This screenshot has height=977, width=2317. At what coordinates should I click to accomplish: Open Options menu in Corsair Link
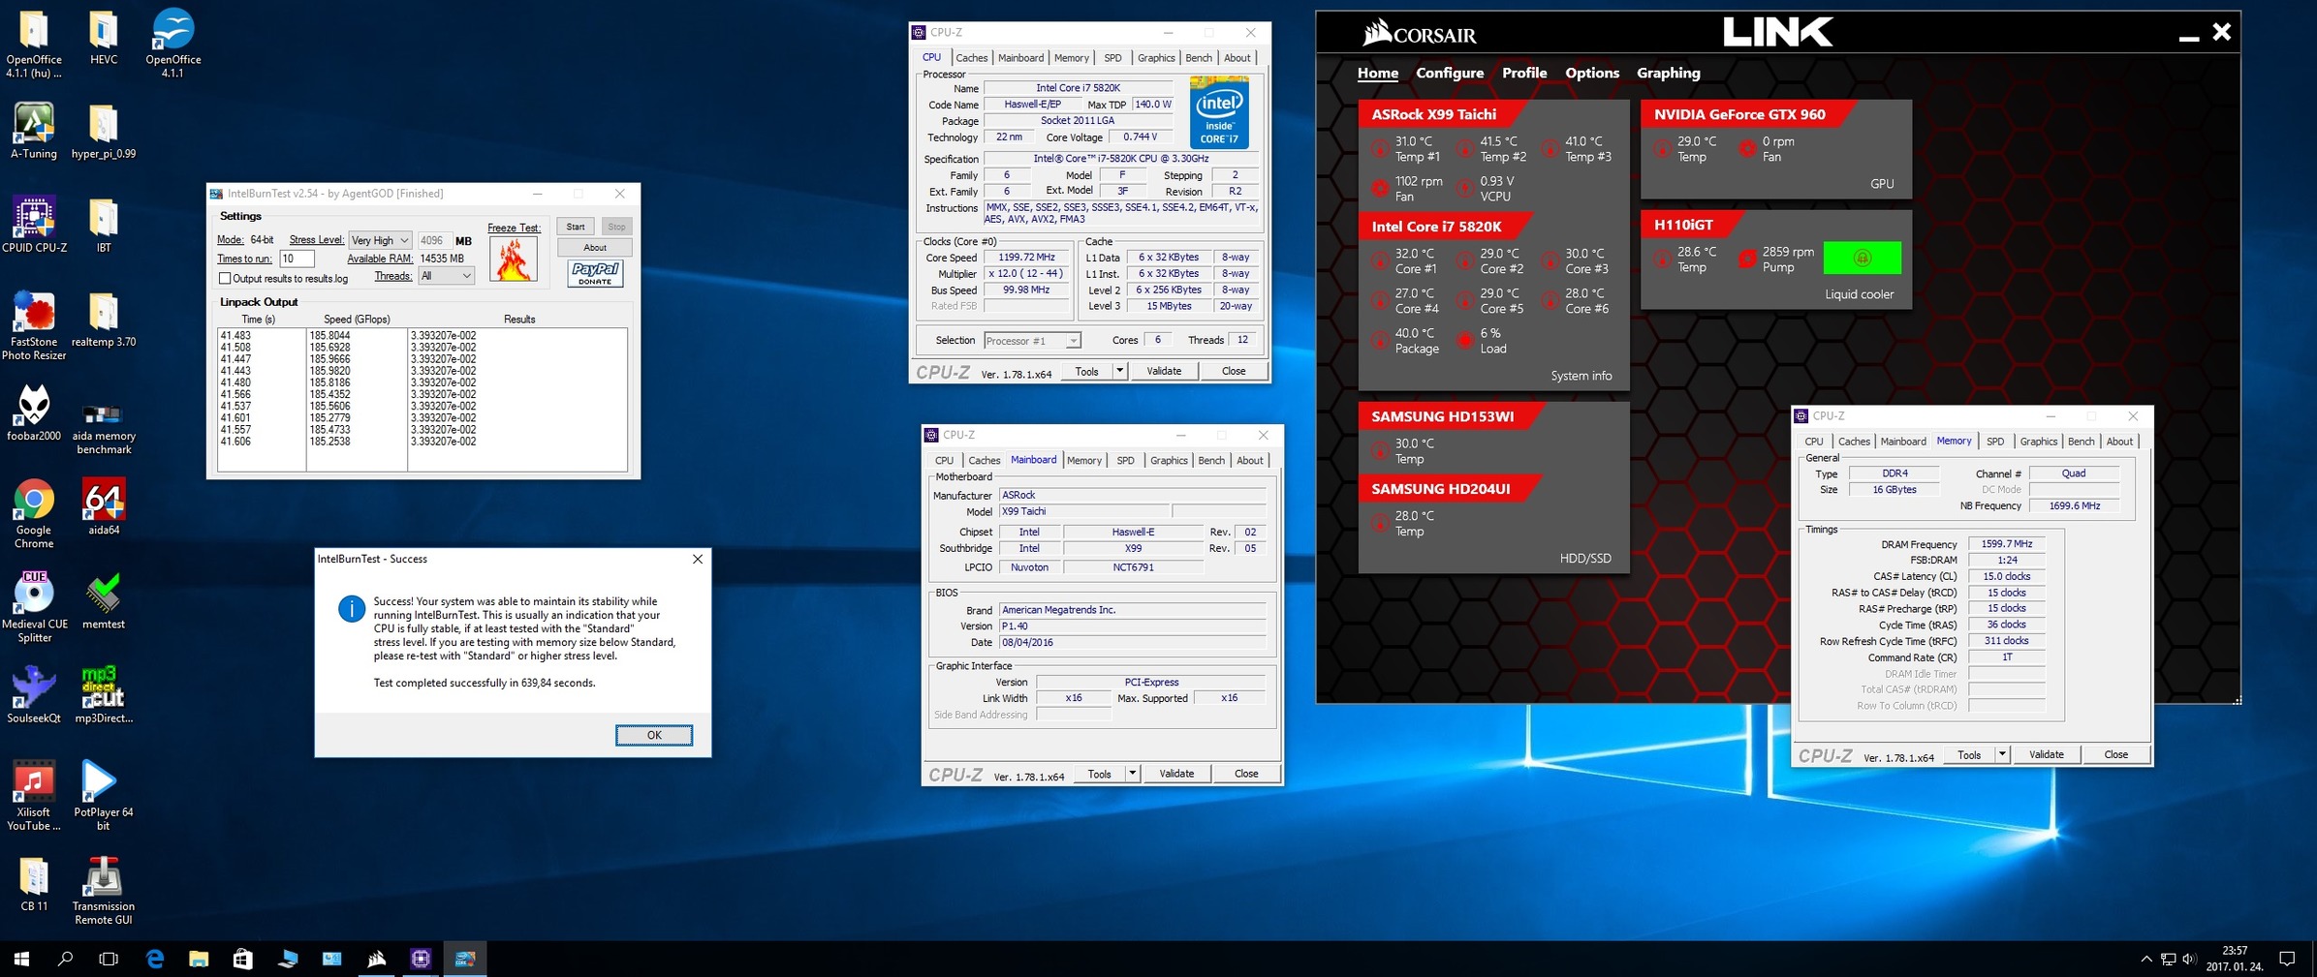1591,73
